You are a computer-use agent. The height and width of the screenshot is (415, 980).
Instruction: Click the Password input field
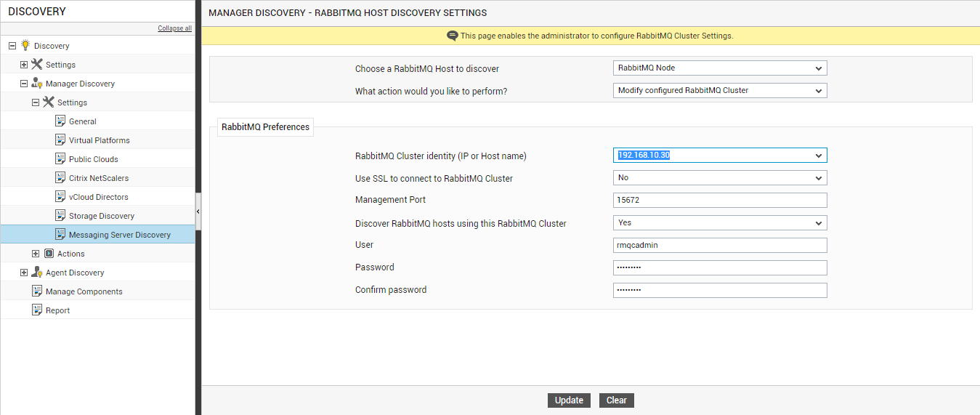coord(720,268)
